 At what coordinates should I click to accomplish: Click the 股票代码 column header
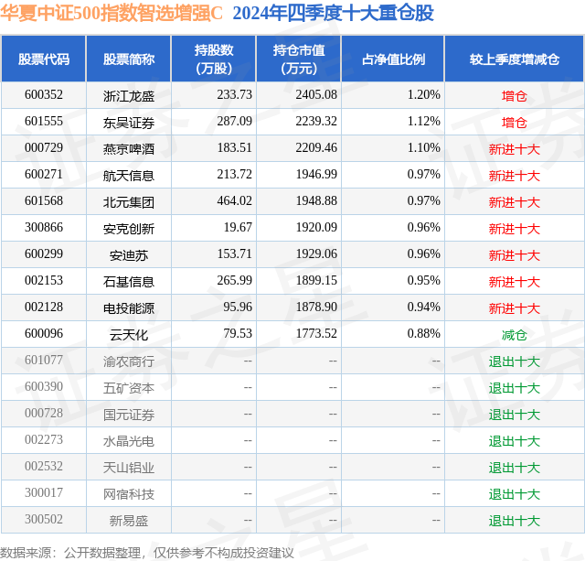tap(44, 59)
